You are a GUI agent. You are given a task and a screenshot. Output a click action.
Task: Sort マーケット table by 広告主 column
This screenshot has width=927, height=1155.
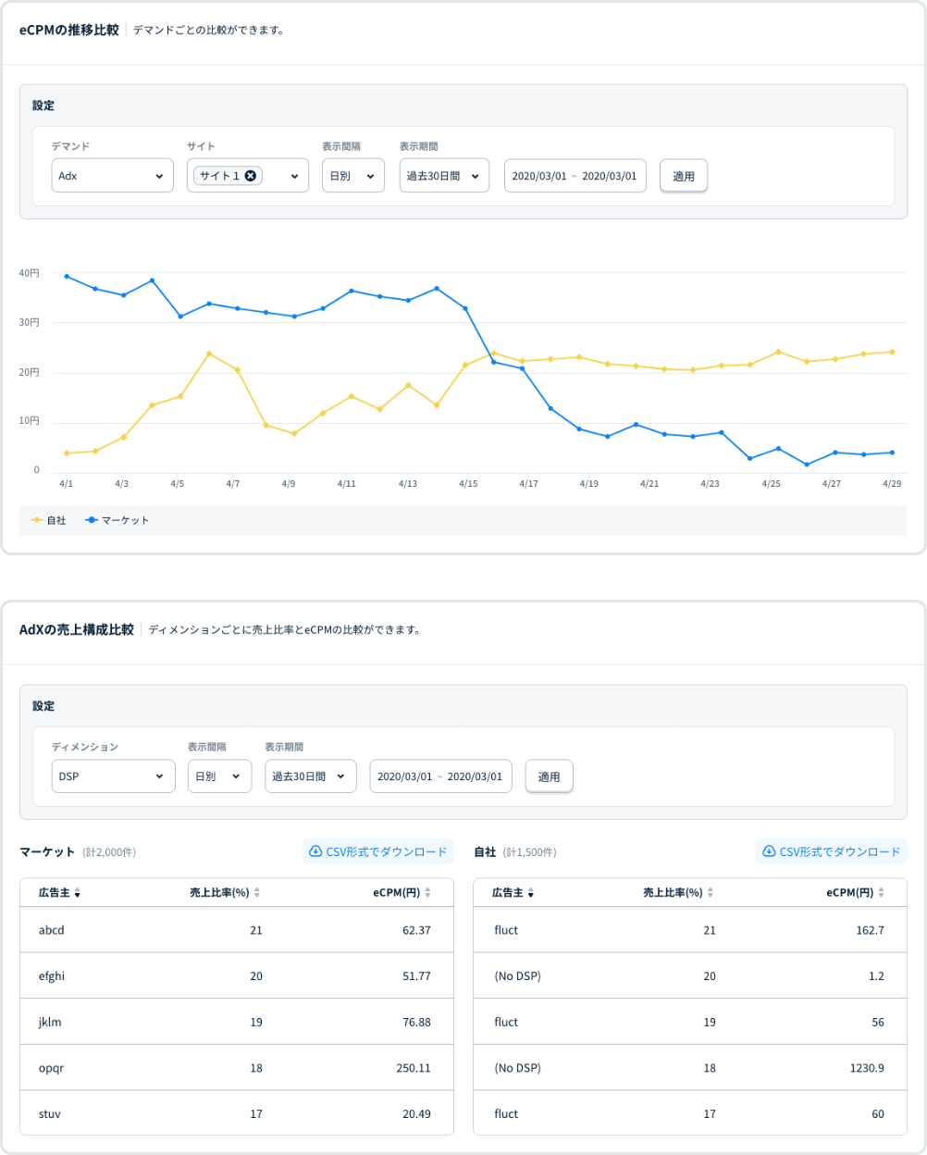tap(78, 894)
